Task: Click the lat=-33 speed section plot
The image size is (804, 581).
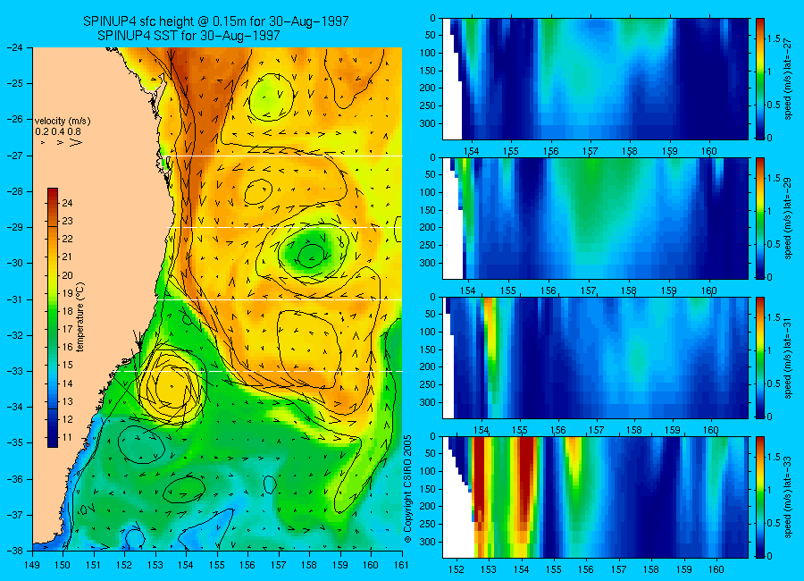Action: [x=595, y=497]
